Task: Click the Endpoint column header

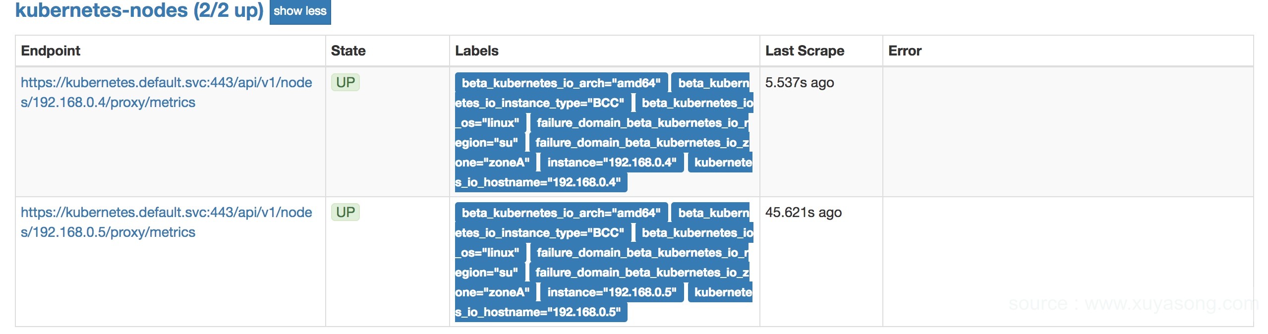Action: coord(51,51)
